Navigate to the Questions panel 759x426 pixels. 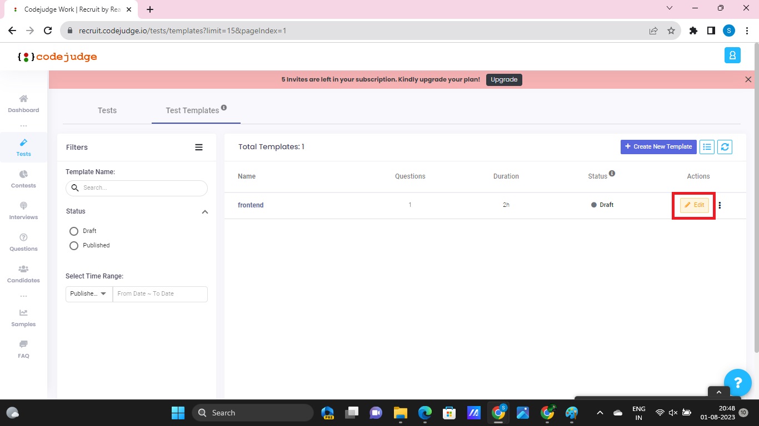click(23, 242)
